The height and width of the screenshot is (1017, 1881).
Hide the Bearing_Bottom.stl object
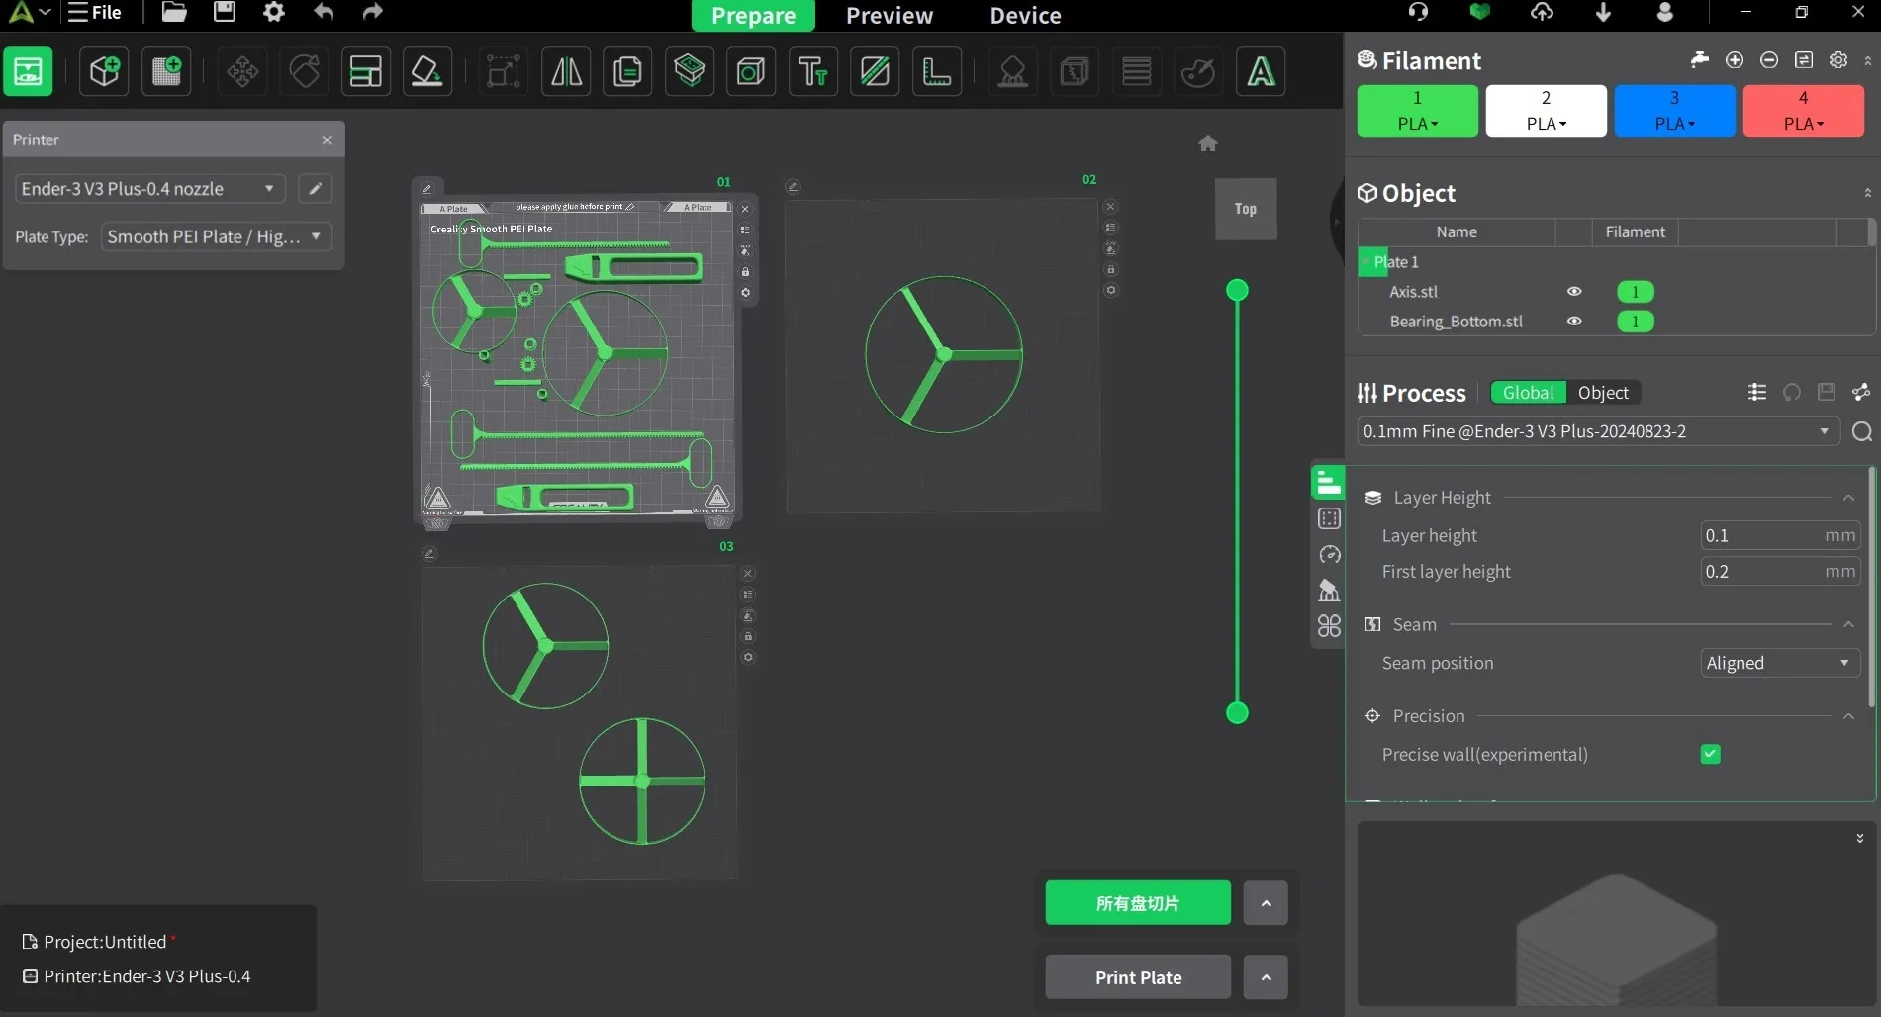click(x=1574, y=322)
